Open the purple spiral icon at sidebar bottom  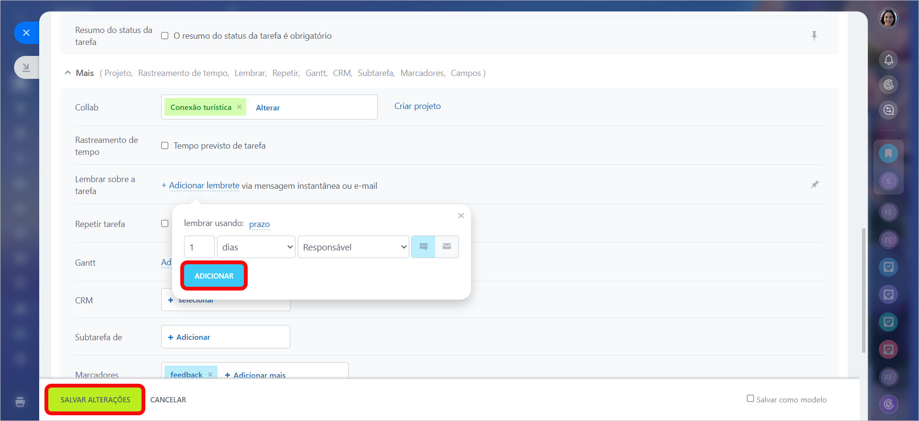pyautogui.click(x=888, y=404)
